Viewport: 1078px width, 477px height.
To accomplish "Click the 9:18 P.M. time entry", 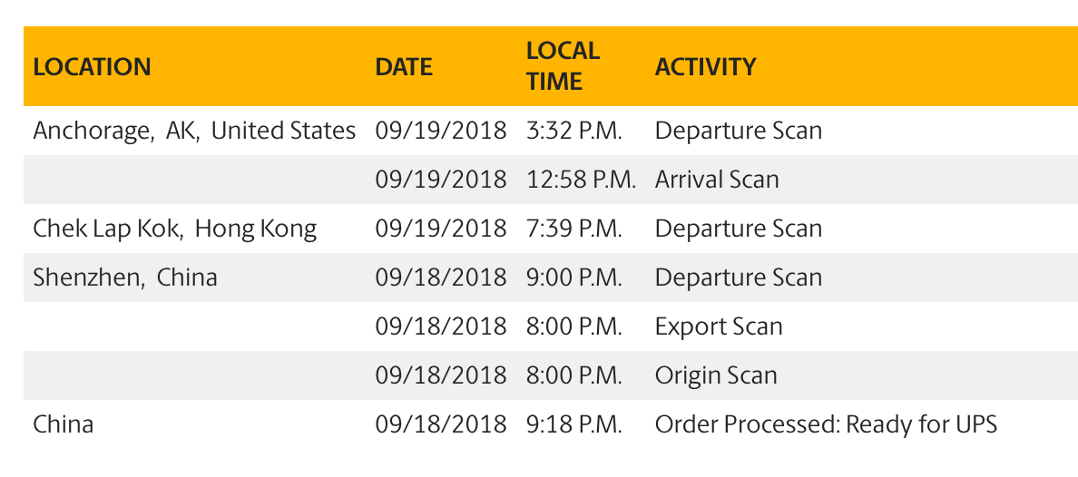I will [x=574, y=424].
